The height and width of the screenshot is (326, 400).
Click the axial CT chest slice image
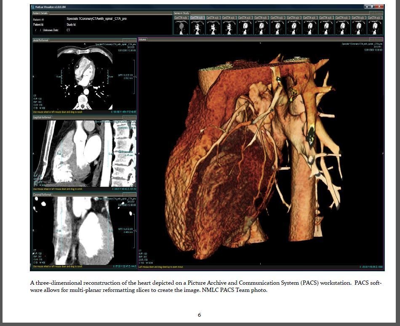tap(85, 77)
